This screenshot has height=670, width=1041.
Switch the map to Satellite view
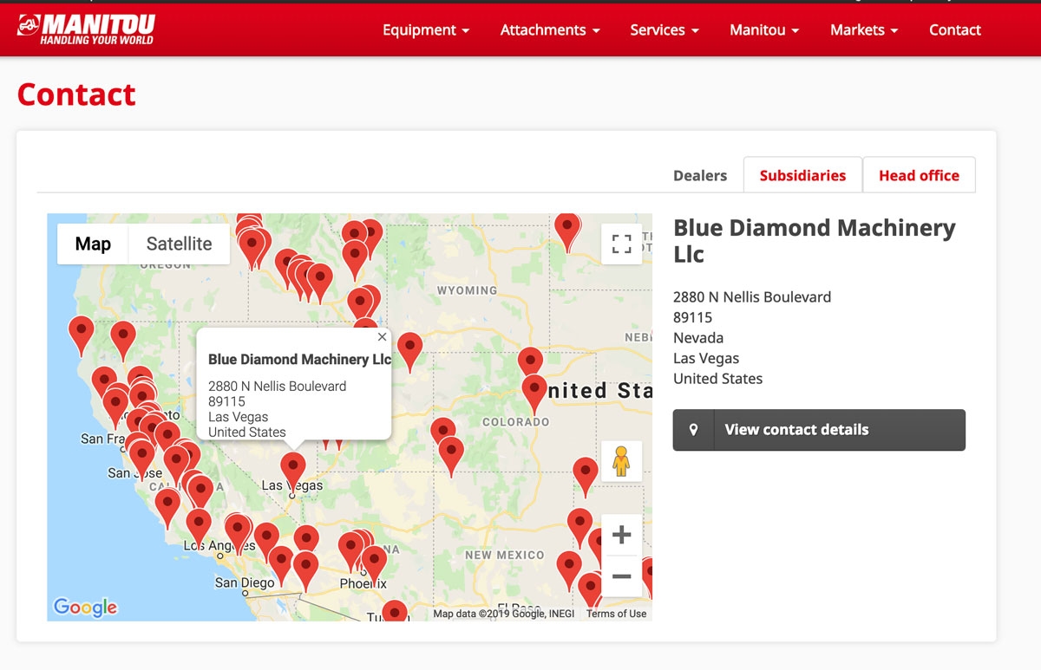pos(179,244)
